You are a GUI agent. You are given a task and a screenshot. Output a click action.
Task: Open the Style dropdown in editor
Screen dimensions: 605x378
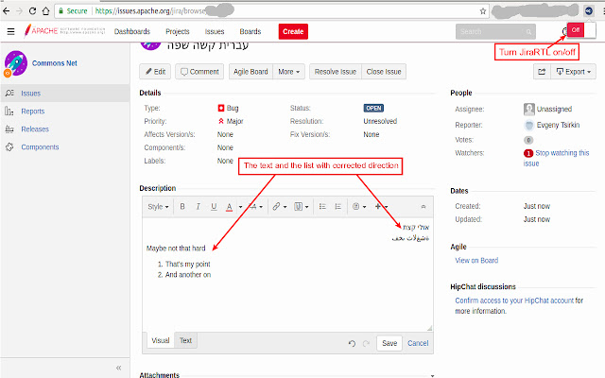click(x=158, y=206)
